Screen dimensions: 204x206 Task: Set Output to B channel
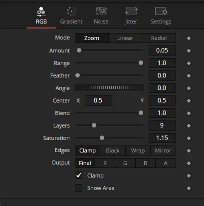click(x=145, y=163)
